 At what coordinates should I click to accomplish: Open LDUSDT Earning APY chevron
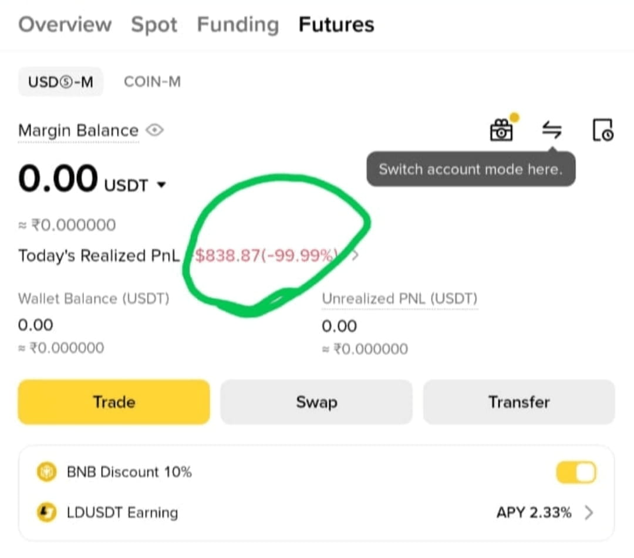coord(589,513)
